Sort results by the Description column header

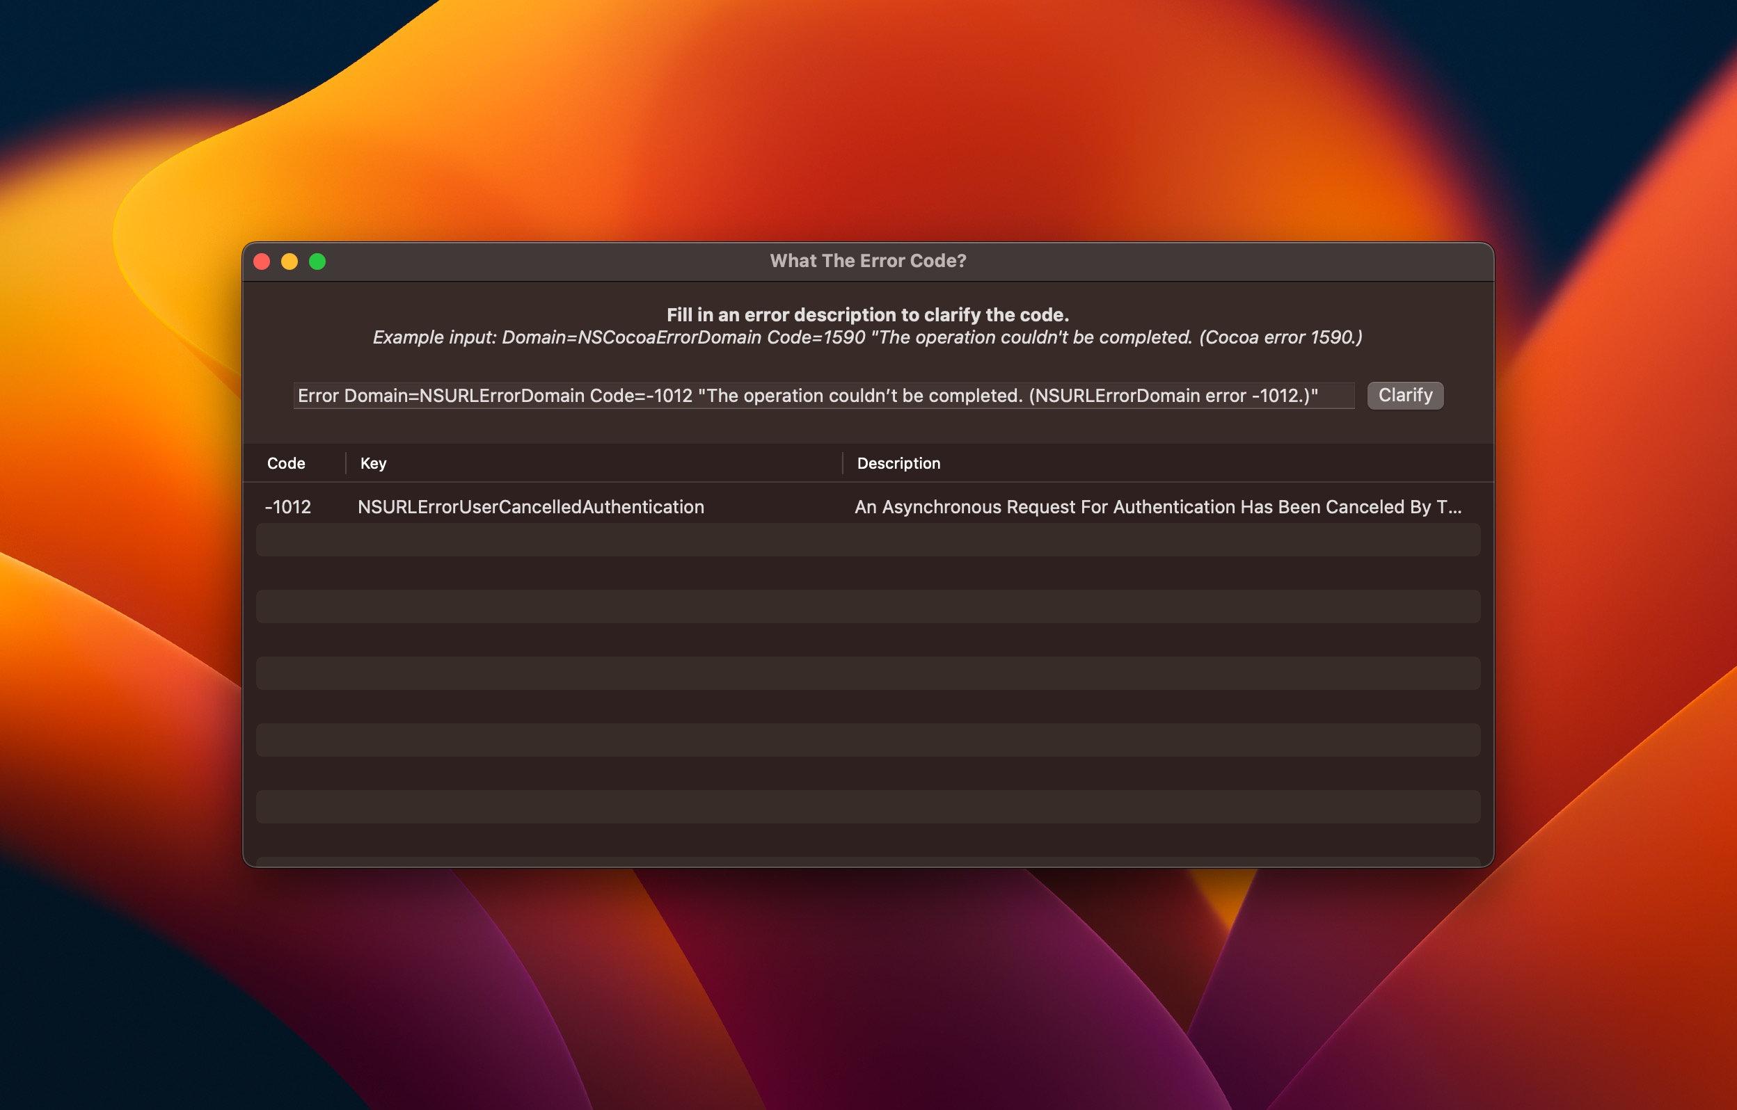897,462
